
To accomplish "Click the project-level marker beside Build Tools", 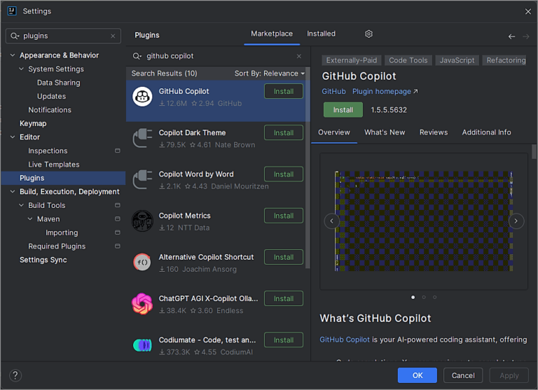I will (118, 205).
